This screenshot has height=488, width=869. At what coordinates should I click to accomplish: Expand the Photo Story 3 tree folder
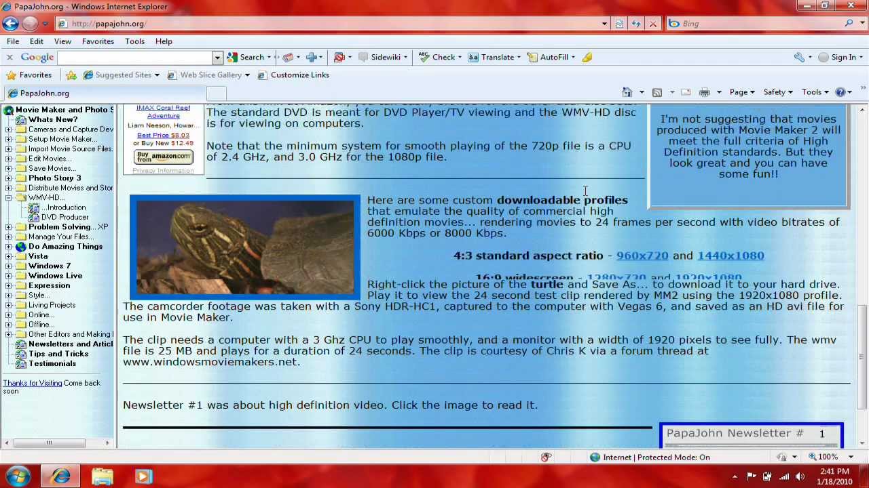pos(8,178)
